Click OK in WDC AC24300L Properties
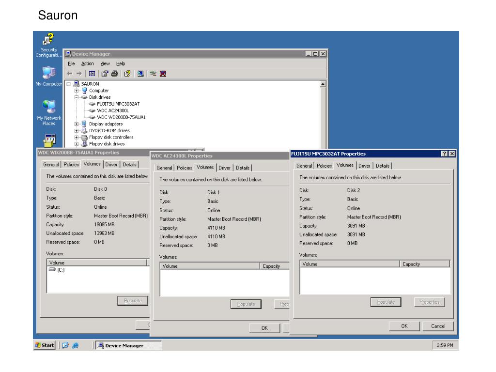Viewport: 496px width, 372px height. [264, 328]
